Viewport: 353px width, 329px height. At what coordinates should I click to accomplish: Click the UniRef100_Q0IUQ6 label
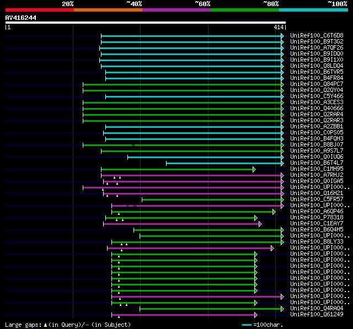[317, 157]
